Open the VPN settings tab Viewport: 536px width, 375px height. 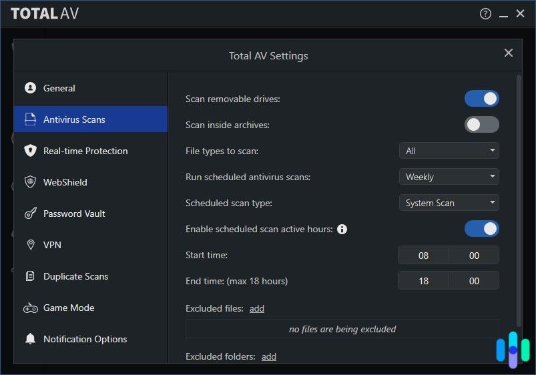91,245
